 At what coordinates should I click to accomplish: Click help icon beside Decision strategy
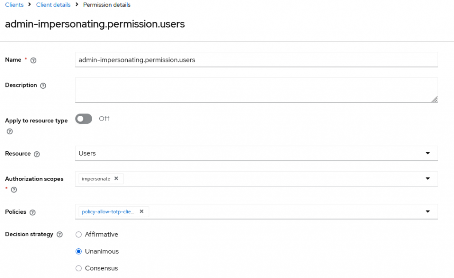coord(59,235)
